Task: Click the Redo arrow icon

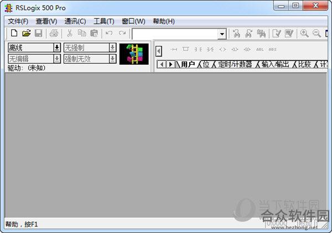Action: (122, 33)
